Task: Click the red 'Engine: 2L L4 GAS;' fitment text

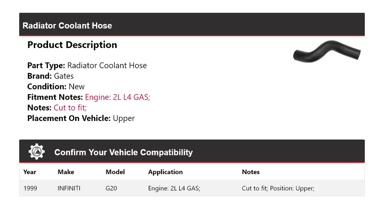Action: 117,97
